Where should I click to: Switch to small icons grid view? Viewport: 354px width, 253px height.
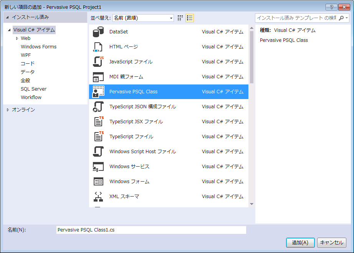180,18
